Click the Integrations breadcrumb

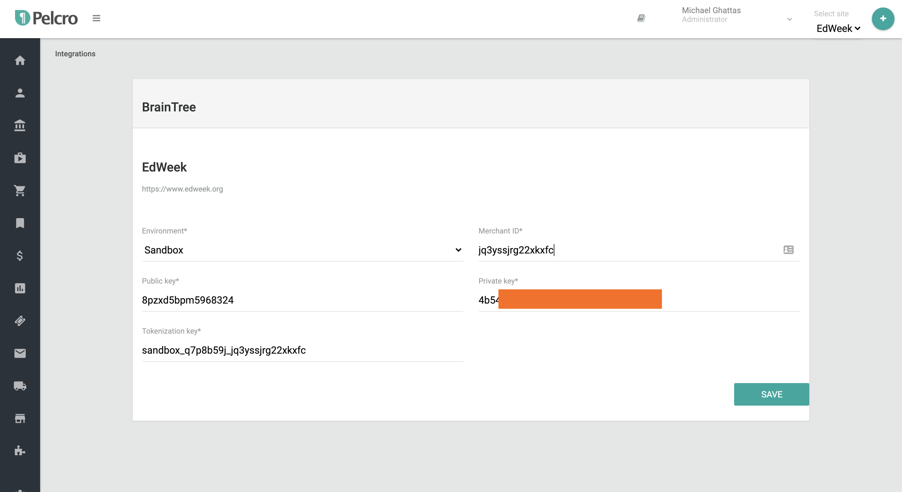[x=75, y=54]
